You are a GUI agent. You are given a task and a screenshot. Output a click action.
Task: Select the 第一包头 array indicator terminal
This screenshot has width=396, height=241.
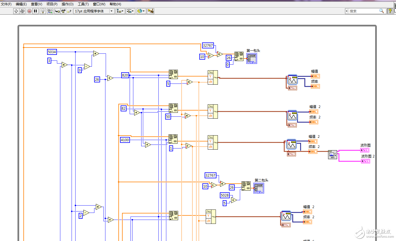252,58
